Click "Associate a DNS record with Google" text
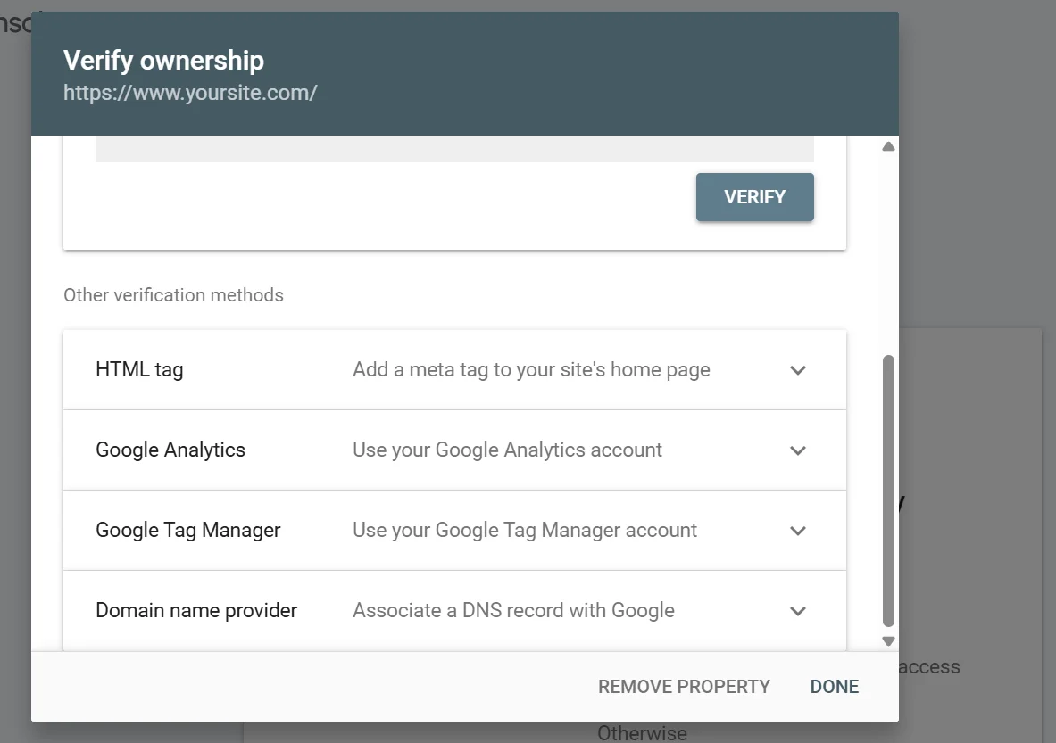 tap(513, 611)
